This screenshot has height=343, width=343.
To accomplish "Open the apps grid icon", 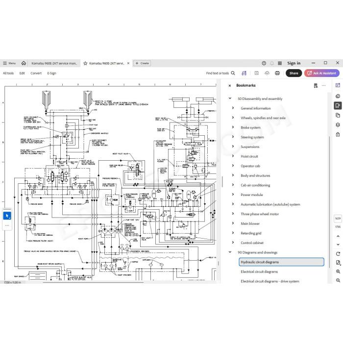I will [280, 63].
